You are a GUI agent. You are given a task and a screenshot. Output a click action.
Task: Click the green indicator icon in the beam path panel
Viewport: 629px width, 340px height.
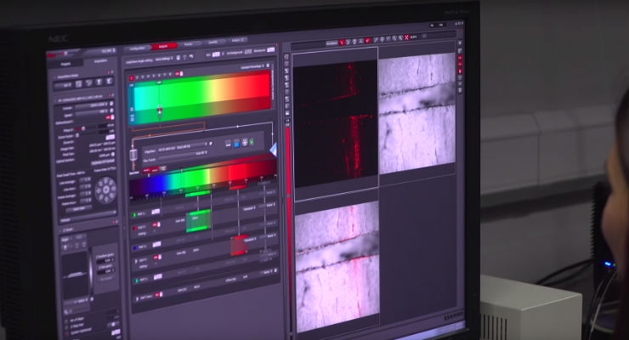[252, 142]
